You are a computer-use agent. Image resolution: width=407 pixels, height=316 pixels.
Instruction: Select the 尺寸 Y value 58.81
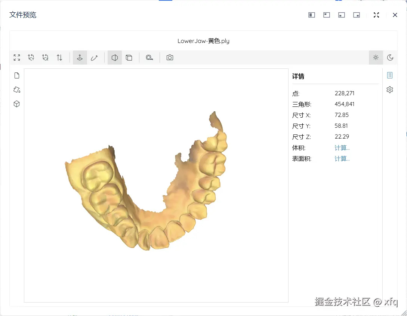pos(341,126)
